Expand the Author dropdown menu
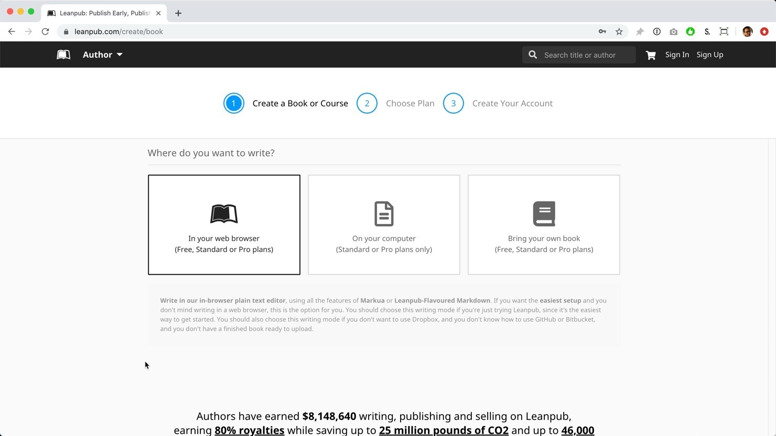This screenshot has width=776, height=436. click(103, 55)
